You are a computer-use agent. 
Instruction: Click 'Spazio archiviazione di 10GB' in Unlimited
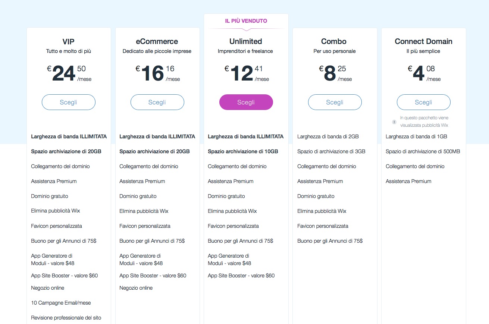click(243, 151)
